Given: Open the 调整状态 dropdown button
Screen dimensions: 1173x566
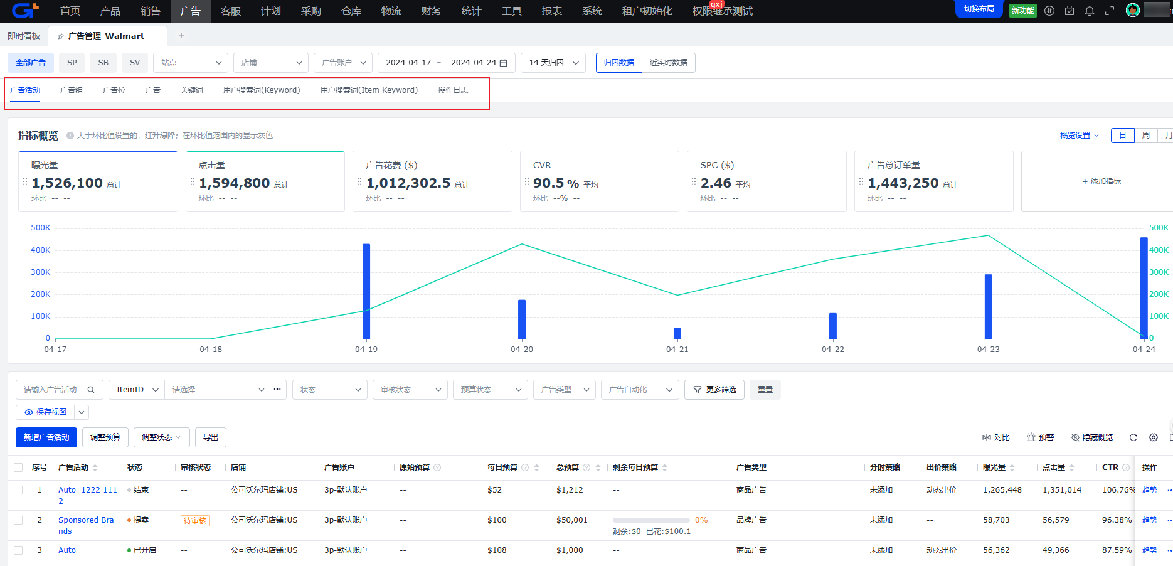Looking at the screenshot, I should [162, 437].
